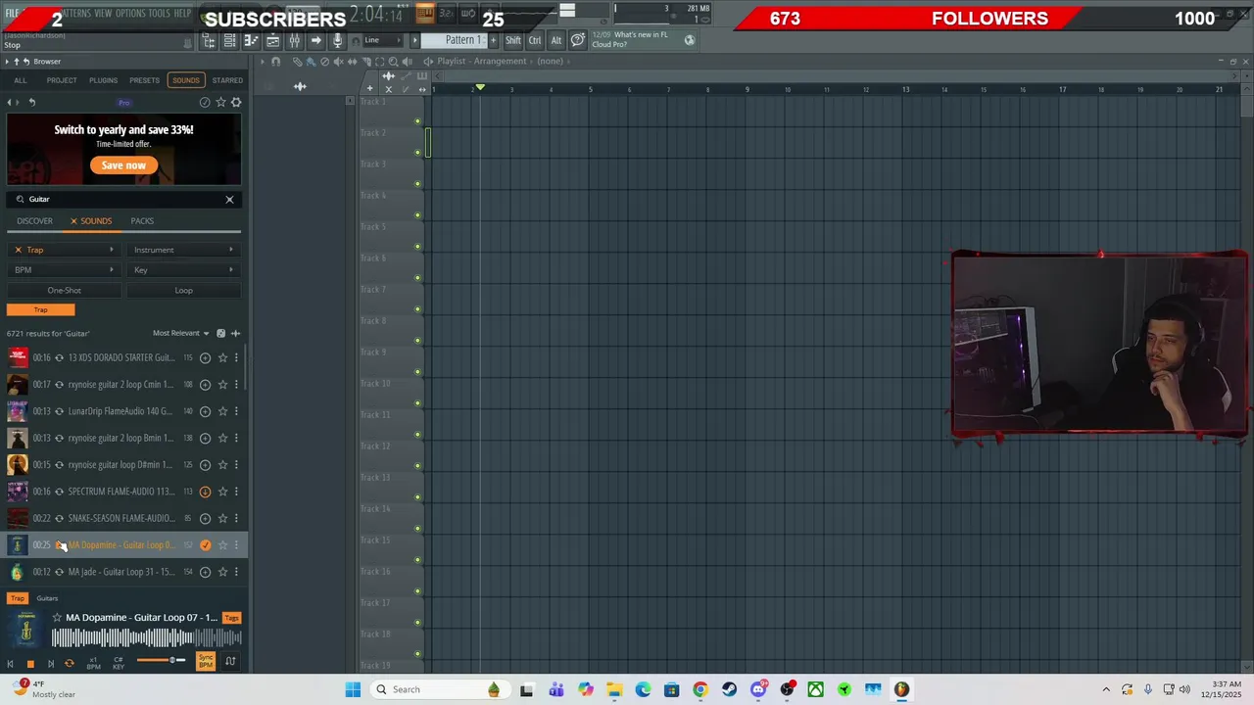The image size is (1254, 705).
Task: Go to previous sample in preview
Action: click(11, 664)
